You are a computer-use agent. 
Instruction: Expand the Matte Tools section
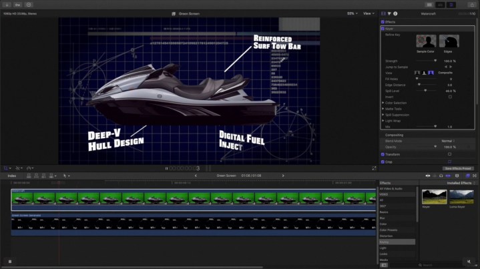[x=383, y=109]
